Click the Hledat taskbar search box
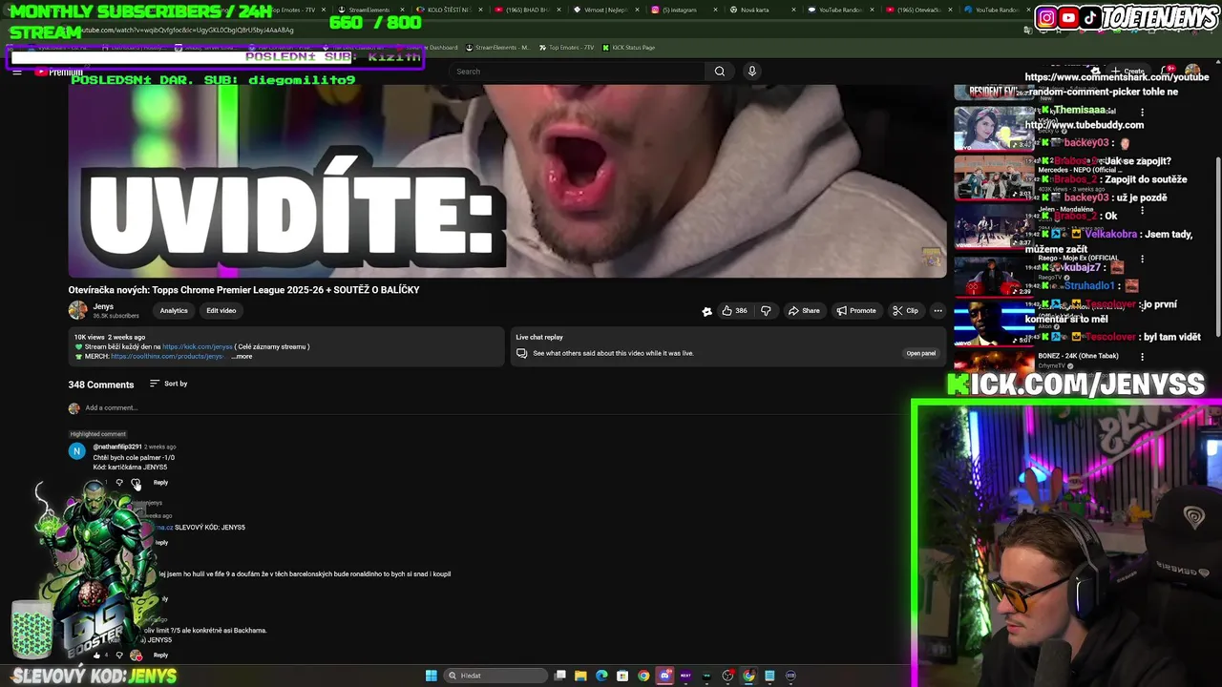1222x687 pixels. tap(495, 676)
